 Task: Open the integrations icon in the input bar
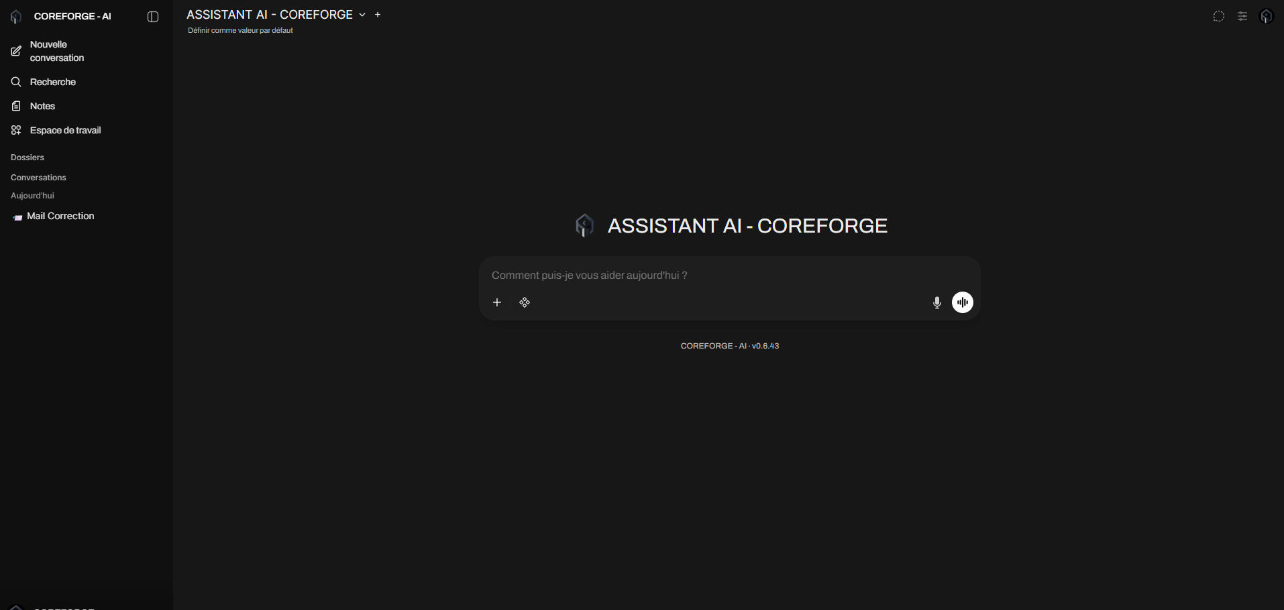click(x=525, y=303)
